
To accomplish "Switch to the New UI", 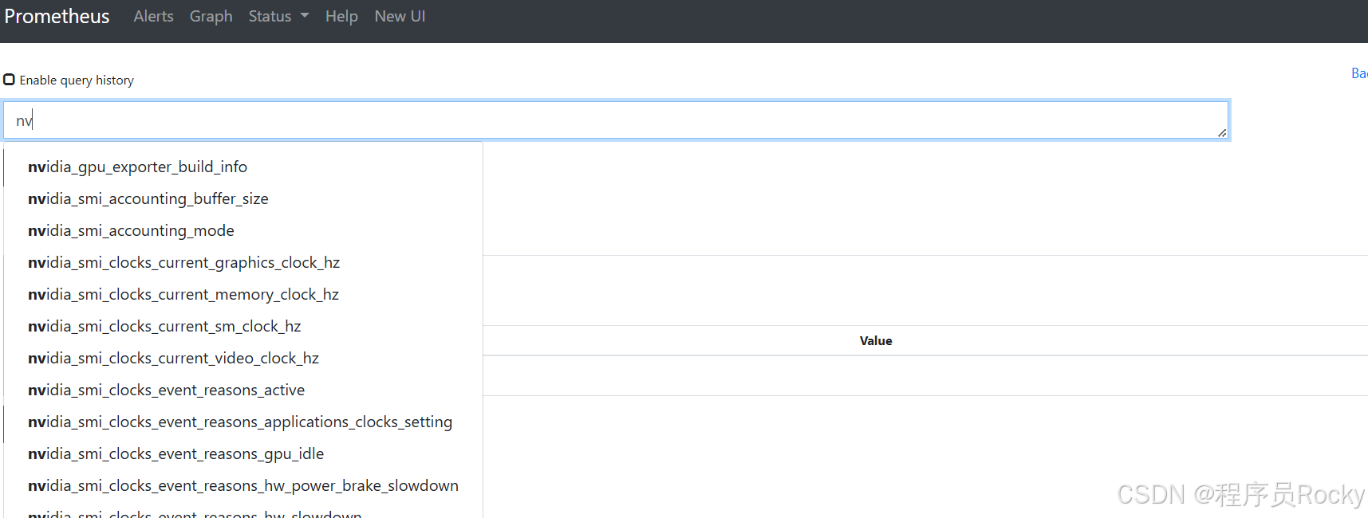I will tap(400, 16).
